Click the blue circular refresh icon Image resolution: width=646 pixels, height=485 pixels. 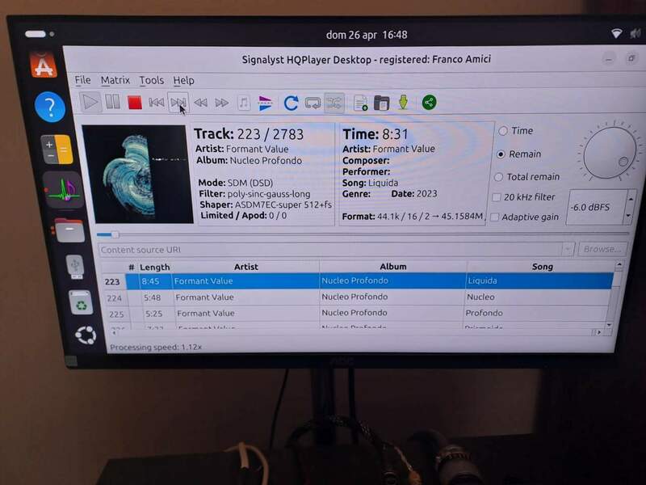coord(291,103)
